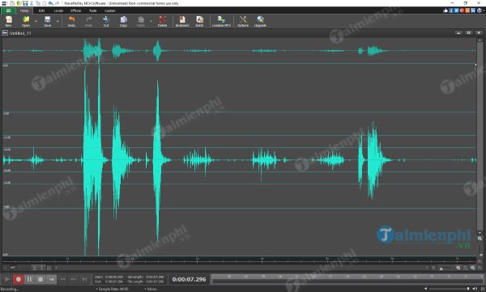Click the Redo toolbar icon
This screenshot has width=486, height=292.
click(x=88, y=21)
